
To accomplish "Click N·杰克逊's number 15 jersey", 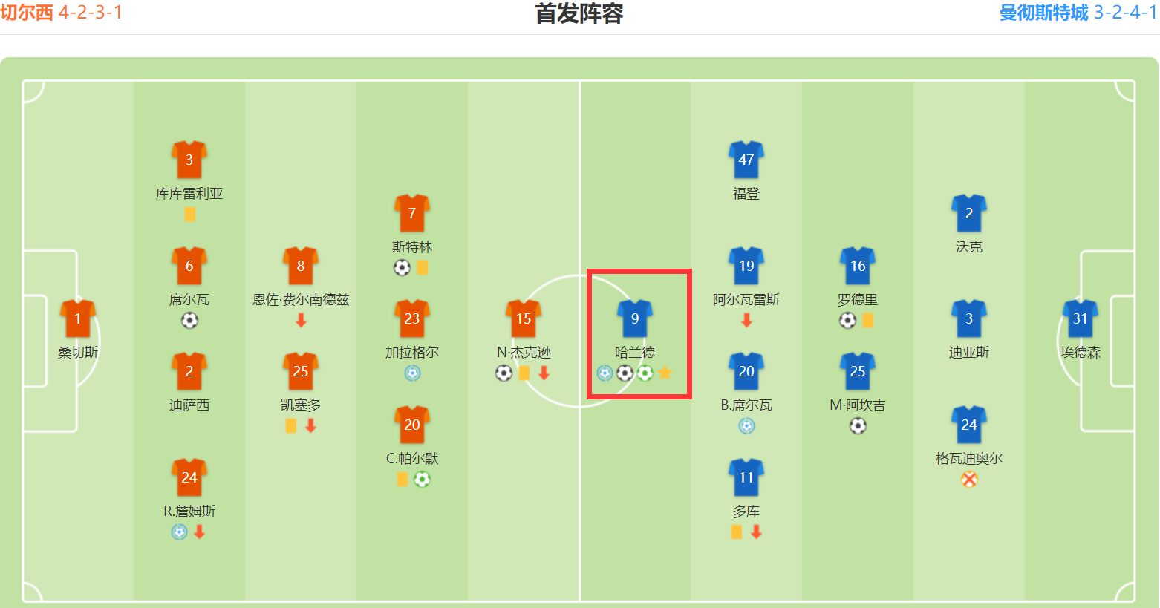I will click(x=524, y=318).
